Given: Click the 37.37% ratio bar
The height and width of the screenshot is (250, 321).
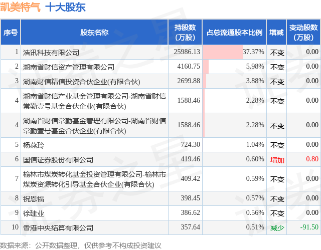Looking at the screenshot, I should click(223, 52).
